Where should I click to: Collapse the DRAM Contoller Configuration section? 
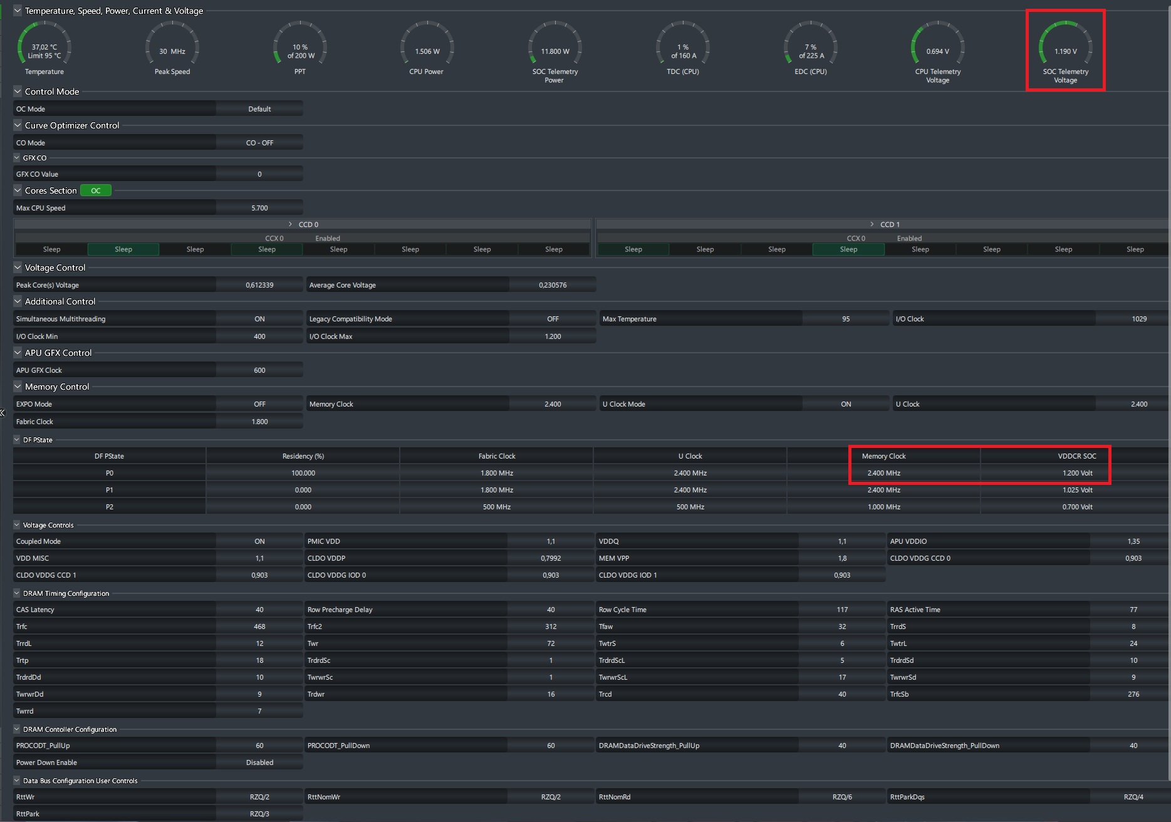[x=17, y=729]
